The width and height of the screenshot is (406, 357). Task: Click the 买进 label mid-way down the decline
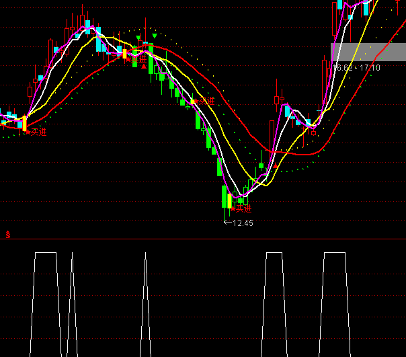(x=206, y=101)
